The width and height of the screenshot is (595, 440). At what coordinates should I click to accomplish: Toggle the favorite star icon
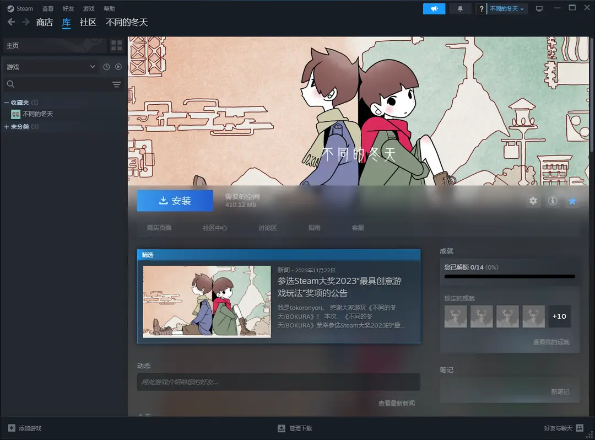coord(572,201)
